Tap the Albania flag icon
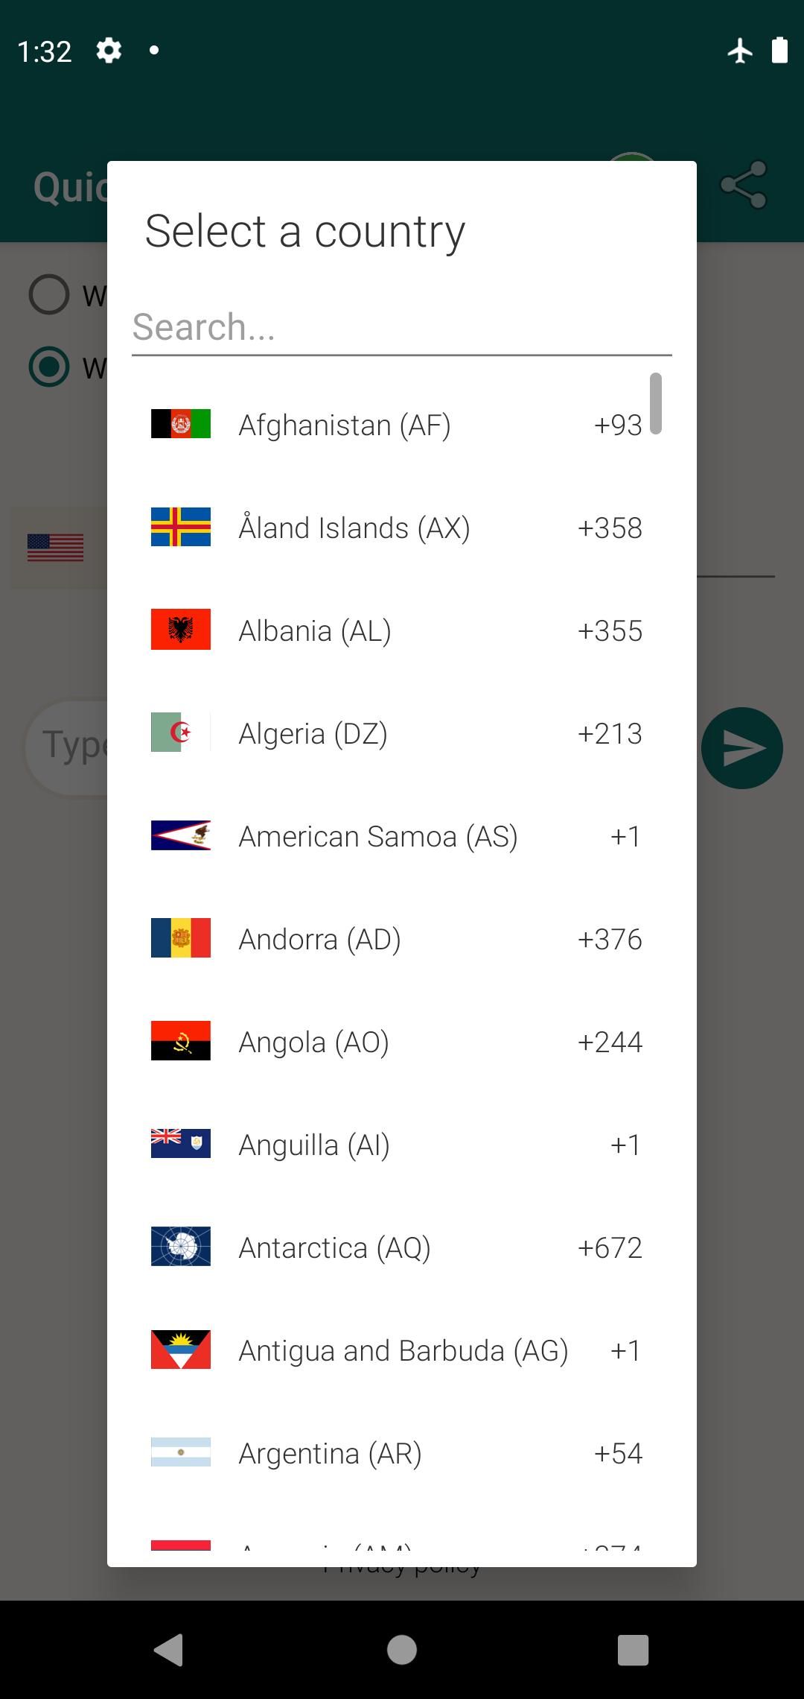Viewport: 804px width, 1699px height. pos(180,630)
